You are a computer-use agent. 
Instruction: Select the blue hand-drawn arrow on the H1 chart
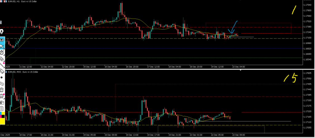(x=233, y=26)
